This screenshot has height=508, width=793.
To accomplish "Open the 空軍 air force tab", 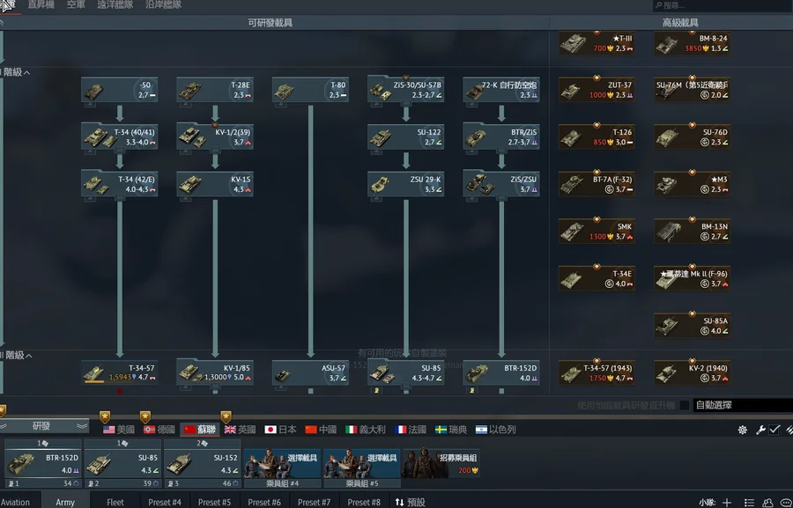I will [x=75, y=5].
